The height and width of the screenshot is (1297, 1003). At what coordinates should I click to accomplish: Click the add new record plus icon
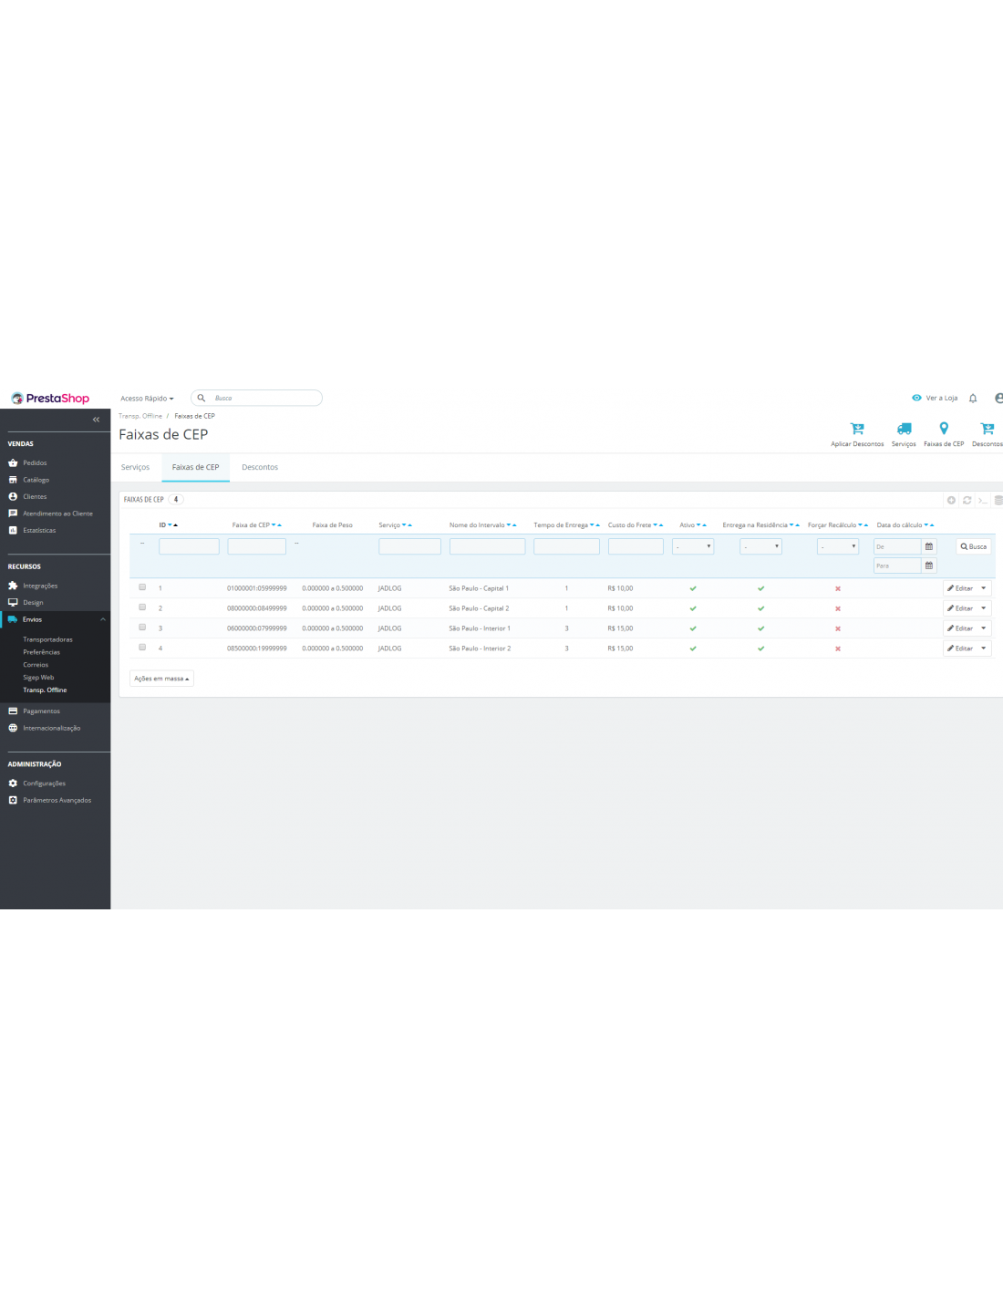(x=951, y=500)
